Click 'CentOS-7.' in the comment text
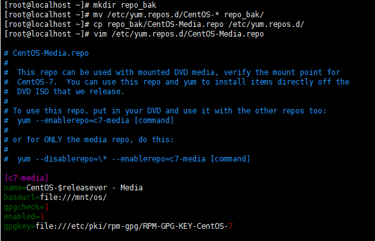The image size is (375, 241). [37, 82]
